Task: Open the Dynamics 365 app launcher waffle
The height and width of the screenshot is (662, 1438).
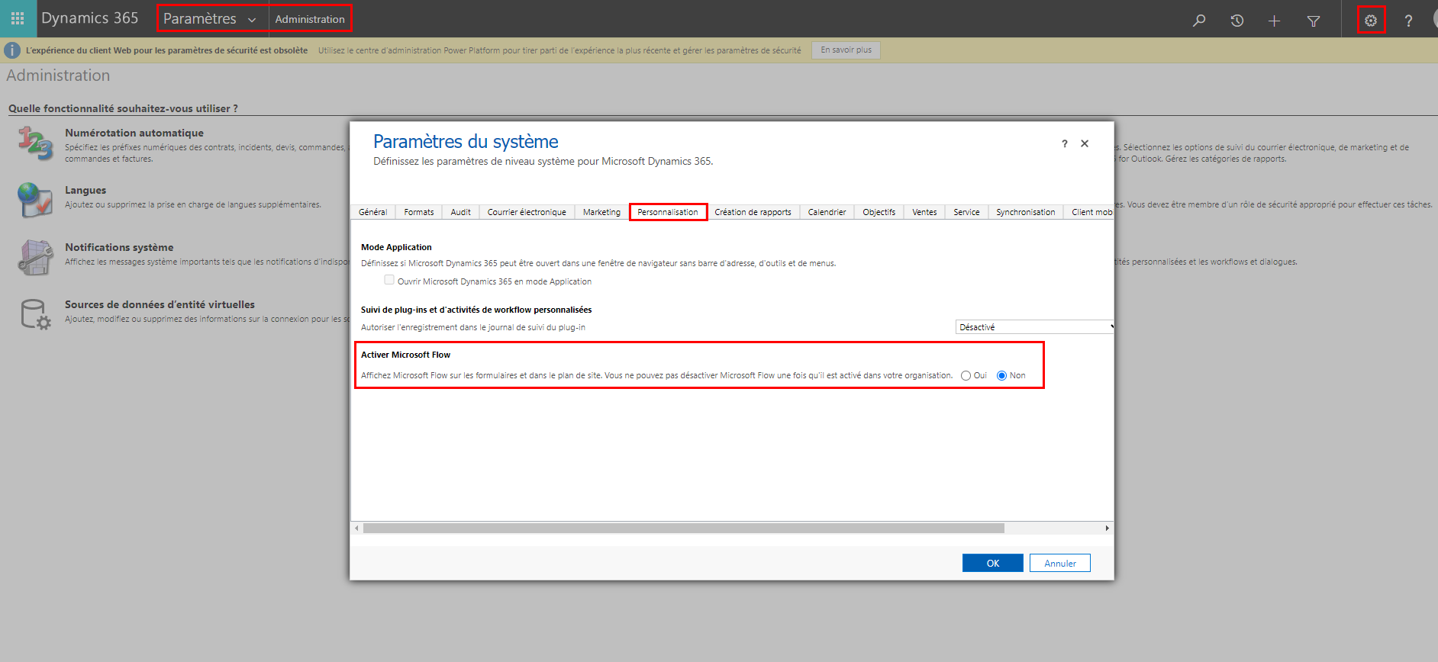Action: [18, 18]
